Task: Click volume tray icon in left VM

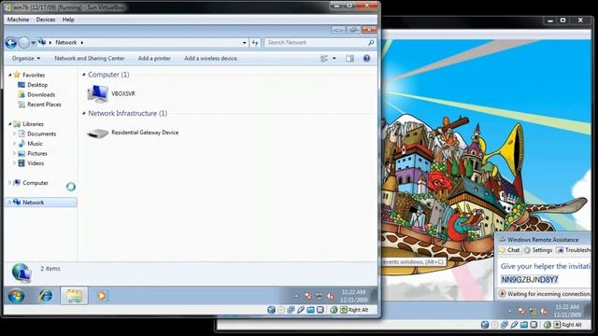Action: click(x=331, y=296)
